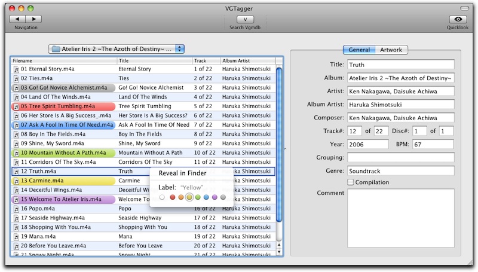The height and width of the screenshot is (272, 478).
Task: Click the toolbar toggle pill in title bar
Action: click(x=465, y=7)
